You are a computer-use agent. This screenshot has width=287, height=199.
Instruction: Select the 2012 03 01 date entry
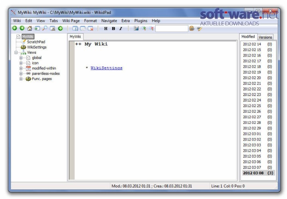pos(257,134)
